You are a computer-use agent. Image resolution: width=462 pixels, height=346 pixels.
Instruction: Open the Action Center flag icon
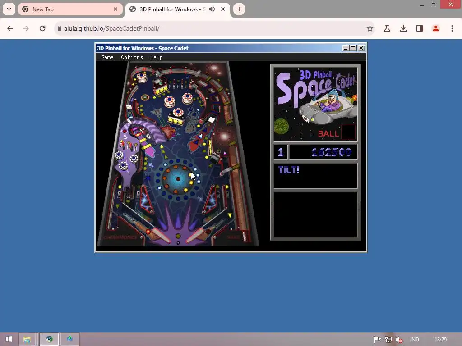click(x=377, y=340)
